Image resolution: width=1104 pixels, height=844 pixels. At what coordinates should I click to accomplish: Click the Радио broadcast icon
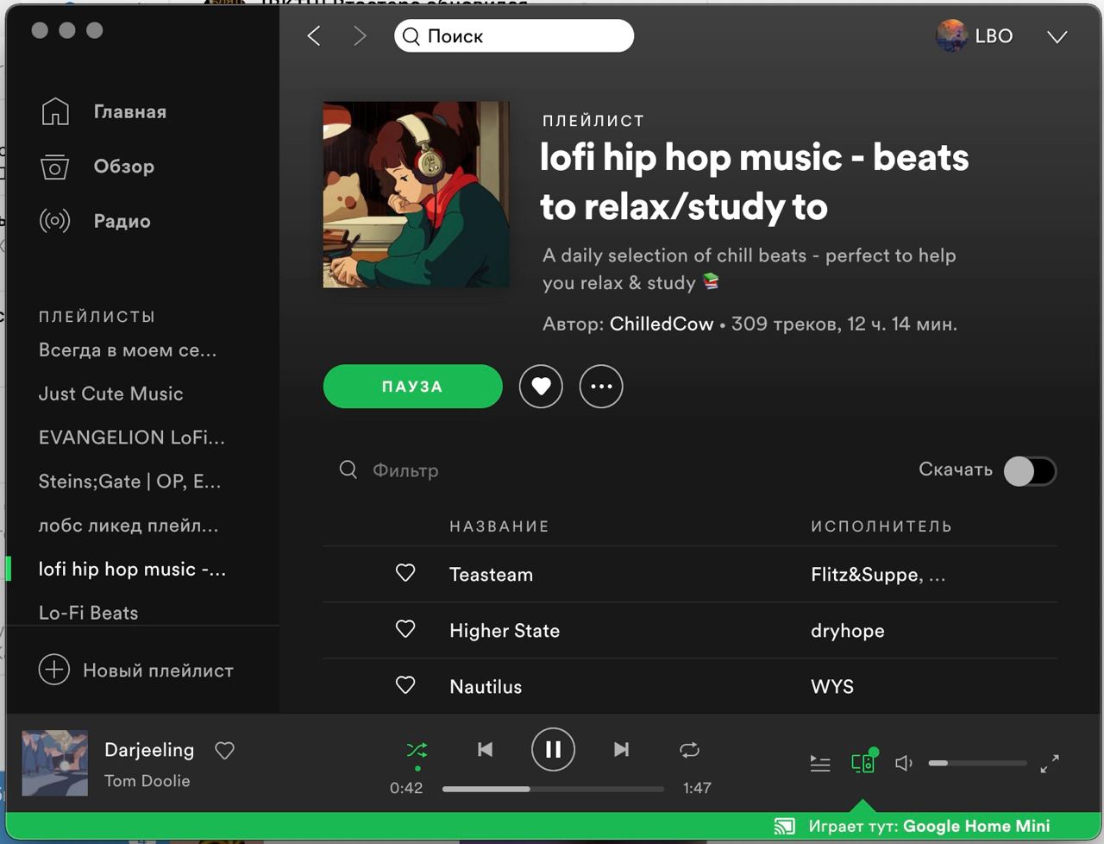pyautogui.click(x=55, y=221)
